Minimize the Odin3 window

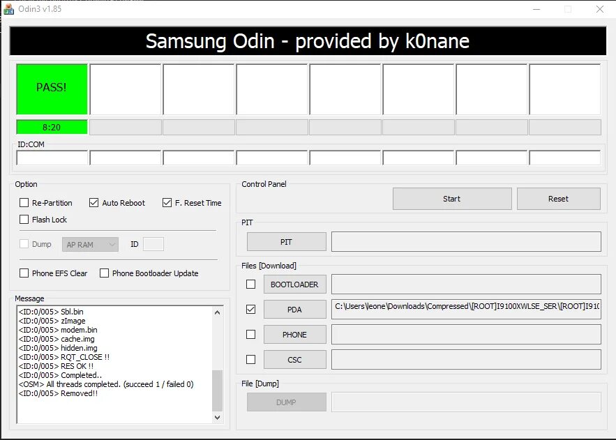coord(536,9)
